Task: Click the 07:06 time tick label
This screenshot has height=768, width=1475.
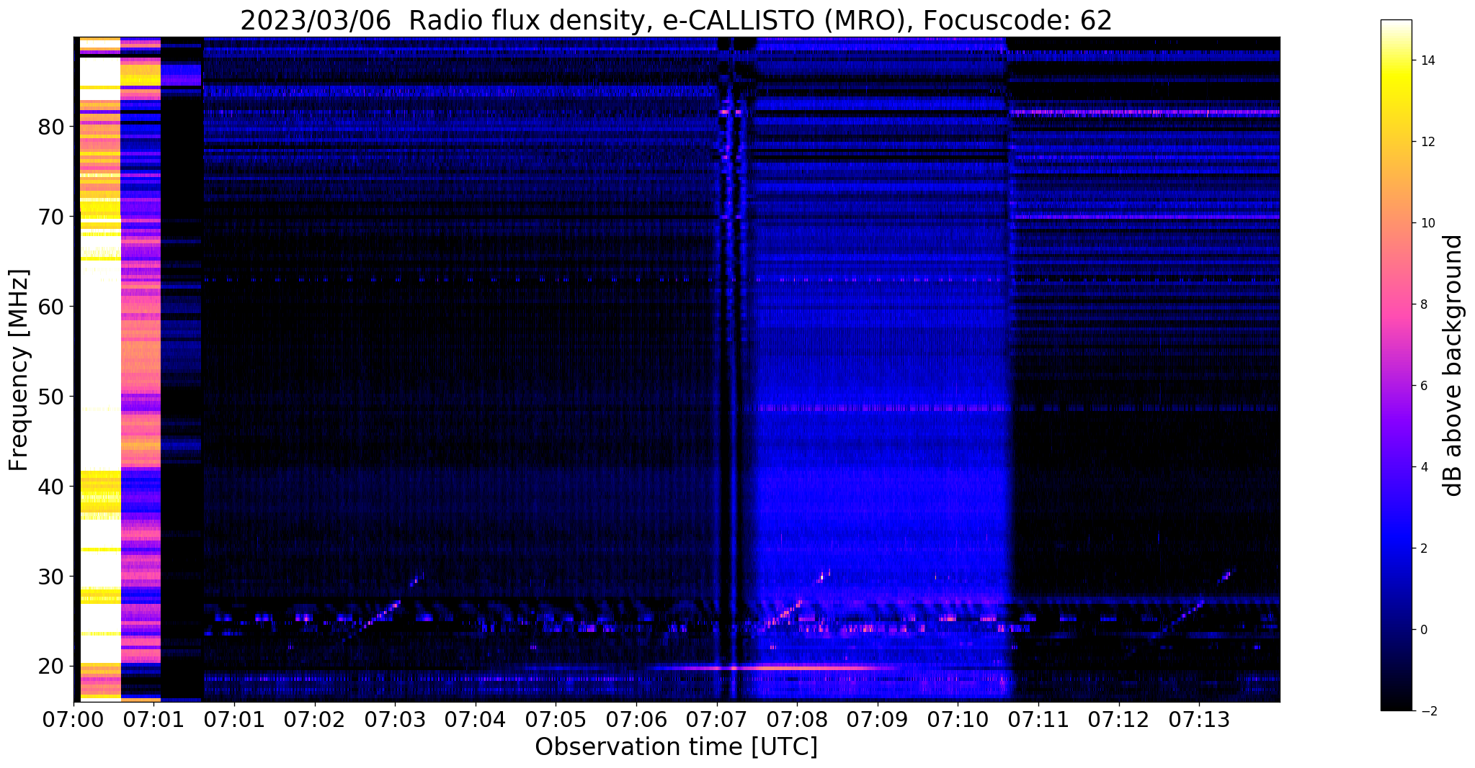Action: click(x=636, y=719)
